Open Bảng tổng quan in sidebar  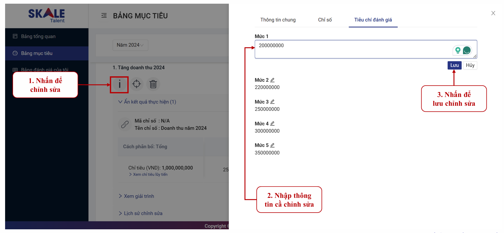pos(38,36)
